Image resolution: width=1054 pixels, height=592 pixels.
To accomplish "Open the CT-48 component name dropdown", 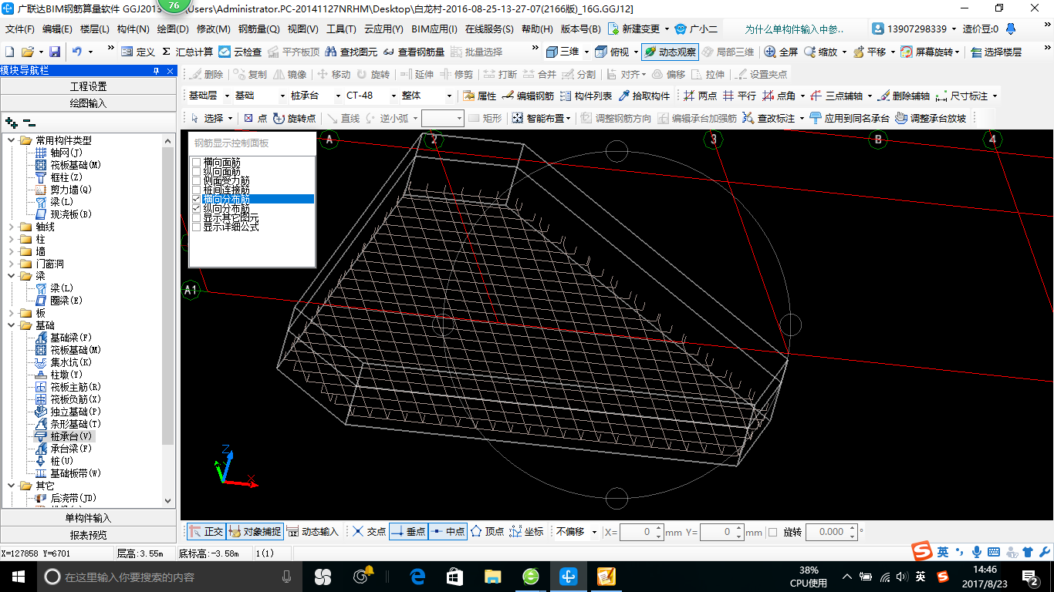I will (369, 96).
